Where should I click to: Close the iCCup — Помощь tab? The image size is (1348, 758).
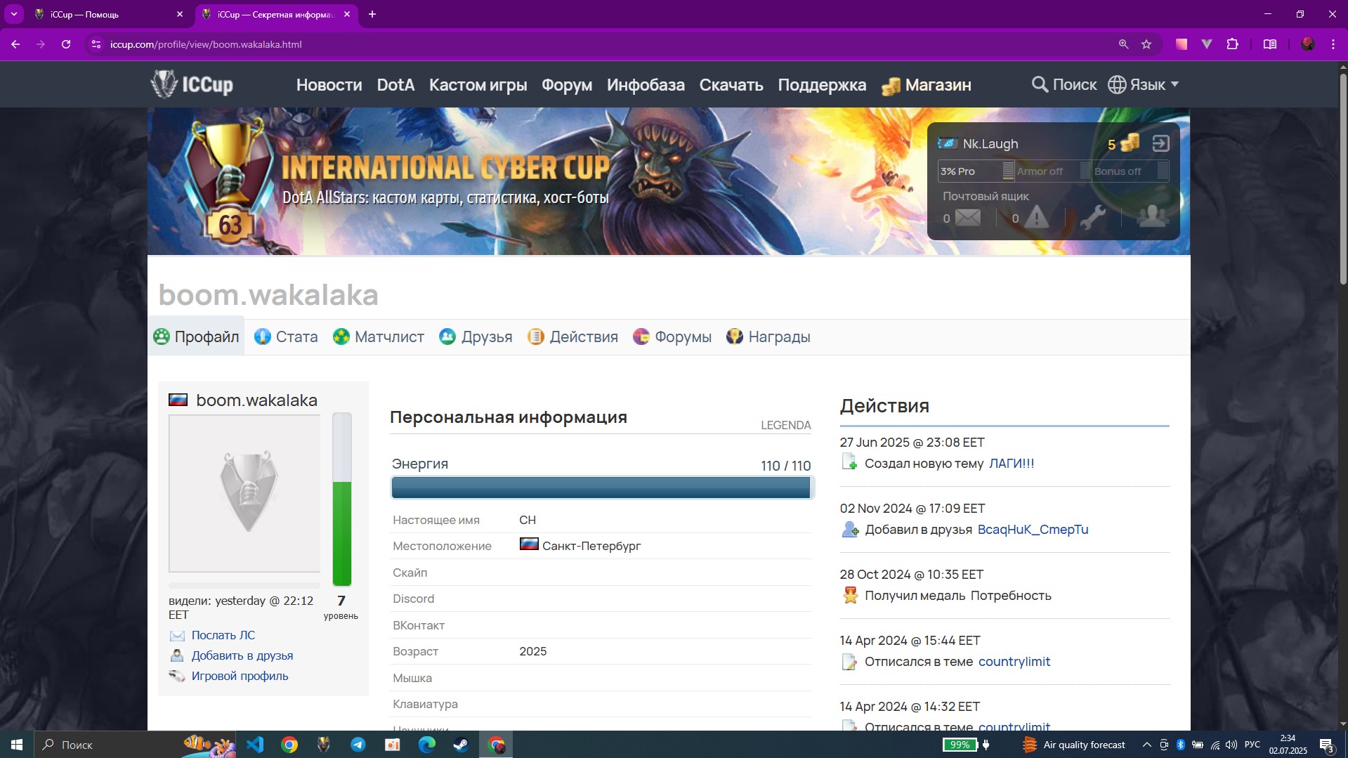coord(180,14)
